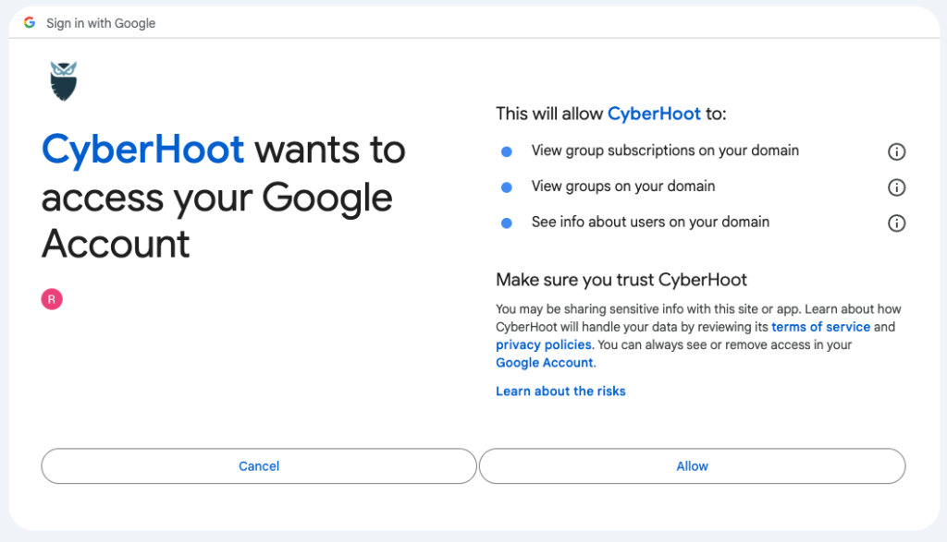The image size is (947, 542).
Task: Open the terms of service link
Action: point(821,327)
